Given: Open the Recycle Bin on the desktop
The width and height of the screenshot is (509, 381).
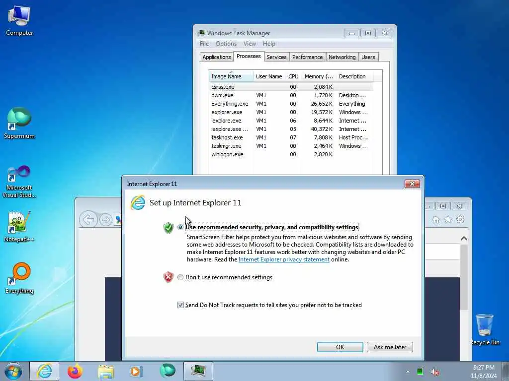Looking at the screenshot, I should (485, 329).
